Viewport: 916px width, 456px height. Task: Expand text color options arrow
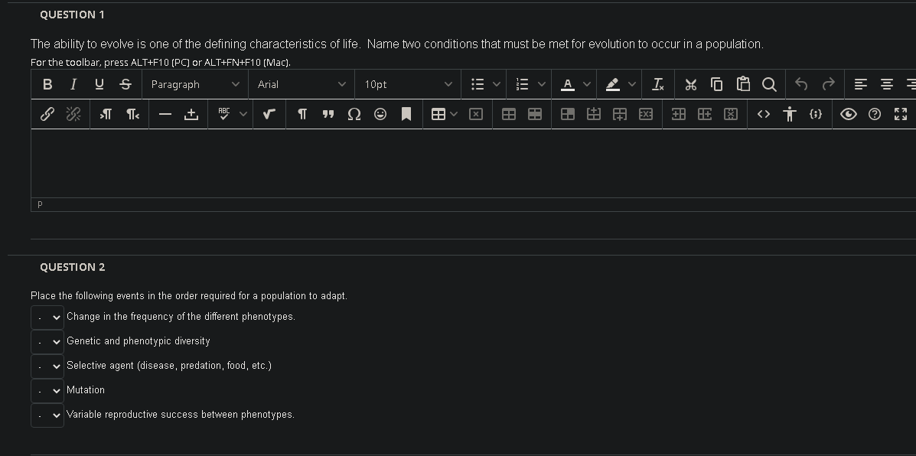(x=587, y=85)
